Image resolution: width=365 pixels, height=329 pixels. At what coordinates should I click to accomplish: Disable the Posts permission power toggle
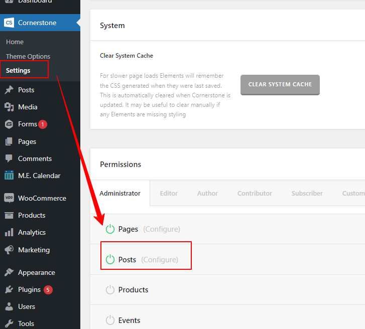[110, 260]
